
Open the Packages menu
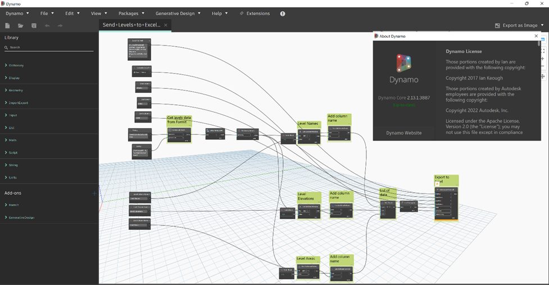click(x=131, y=13)
